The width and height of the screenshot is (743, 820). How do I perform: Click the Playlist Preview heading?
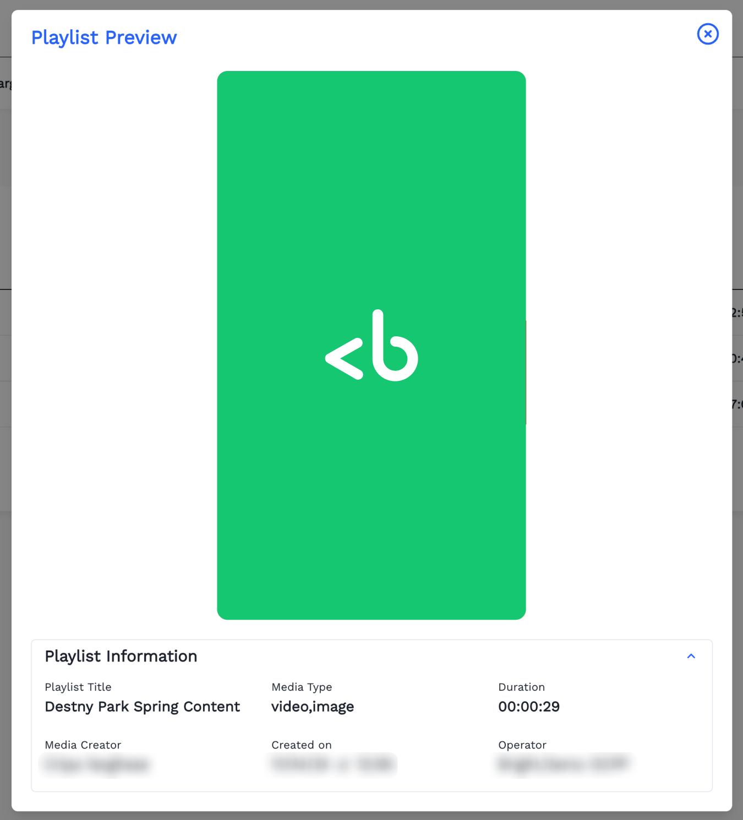coord(104,37)
